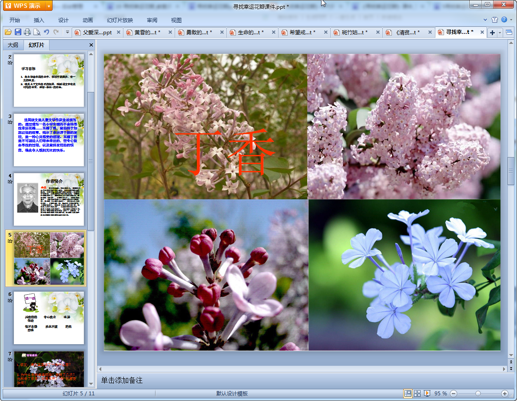The width and height of the screenshot is (517, 401).
Task: Click the previous slide double-arrow button
Action: 511,362
